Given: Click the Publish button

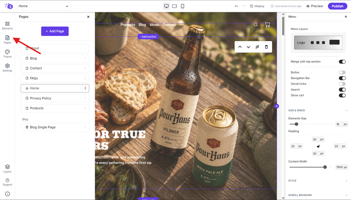Looking at the screenshot, I should 337,6.
